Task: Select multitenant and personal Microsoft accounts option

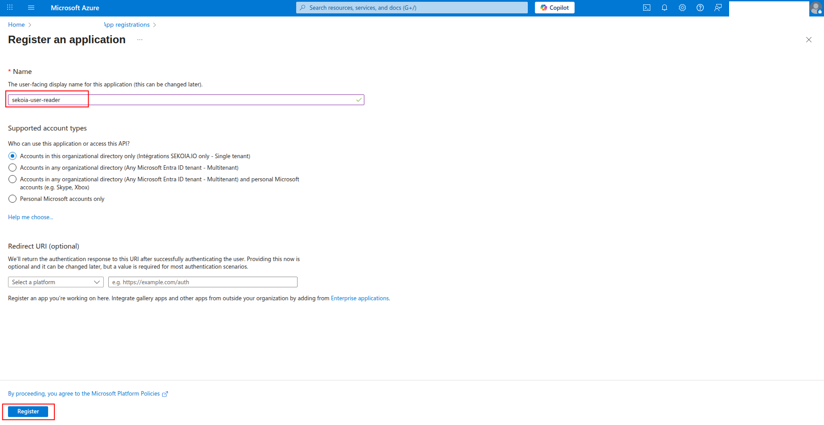Action: click(12, 179)
